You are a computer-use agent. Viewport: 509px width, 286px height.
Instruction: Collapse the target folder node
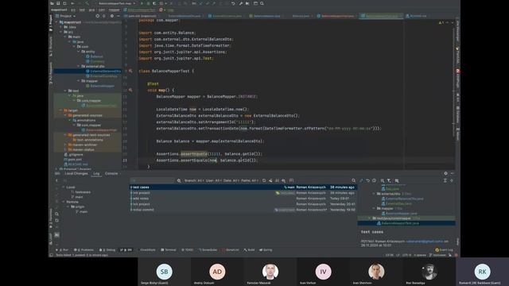click(x=60, y=110)
